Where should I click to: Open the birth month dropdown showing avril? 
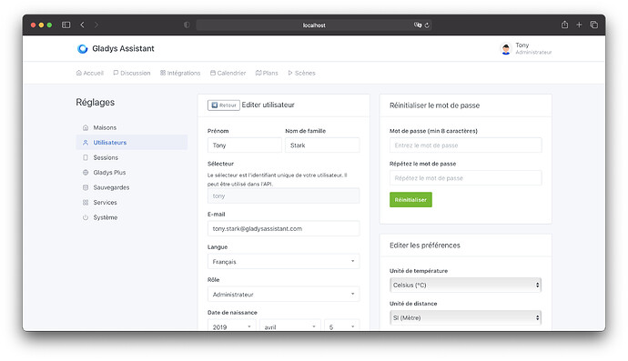290,326
